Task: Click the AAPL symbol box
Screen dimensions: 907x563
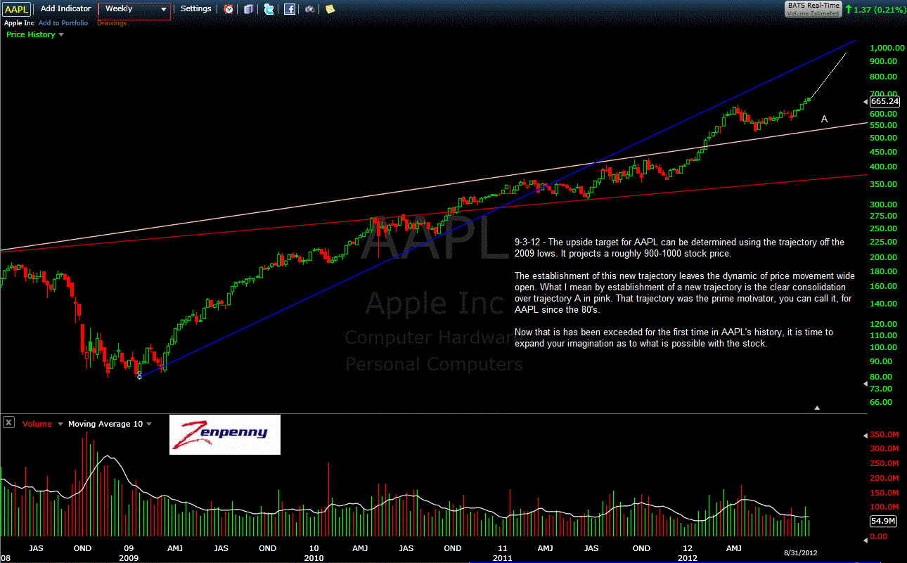Action: coord(15,9)
